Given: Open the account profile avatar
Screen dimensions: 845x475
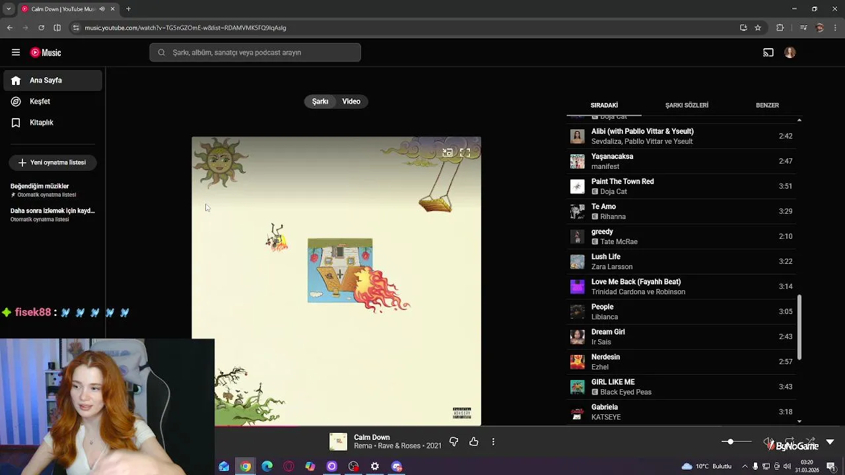Looking at the screenshot, I should [x=790, y=53].
